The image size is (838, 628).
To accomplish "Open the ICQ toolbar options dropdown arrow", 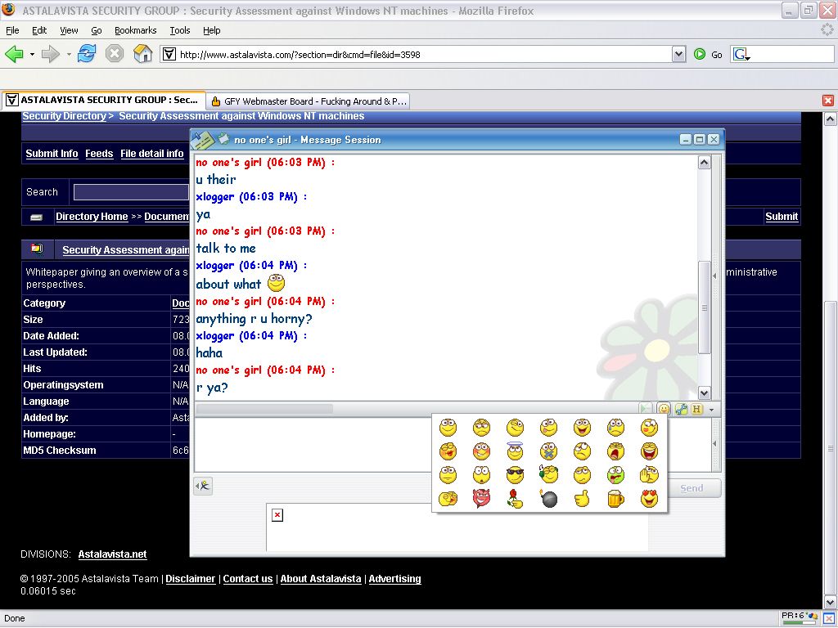I will pyautogui.click(x=711, y=410).
